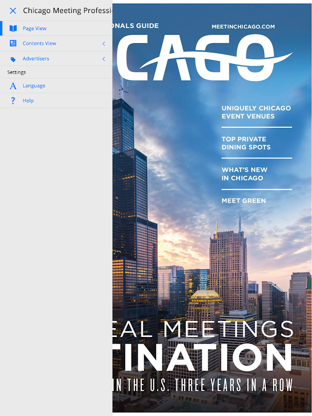Screen dimensions: 312x416
Task: Click the Advertisers tag icon
Action: (13, 59)
